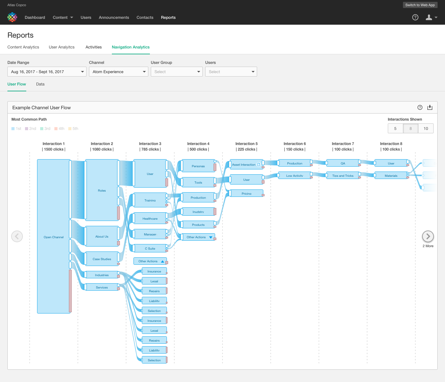
Task: Click the left arrow to view previous interactions
Action: pyautogui.click(x=17, y=236)
